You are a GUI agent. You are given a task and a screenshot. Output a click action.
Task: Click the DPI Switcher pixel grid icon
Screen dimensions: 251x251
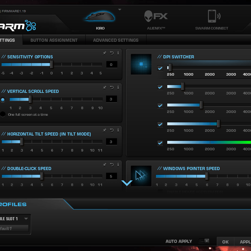tap(141, 64)
